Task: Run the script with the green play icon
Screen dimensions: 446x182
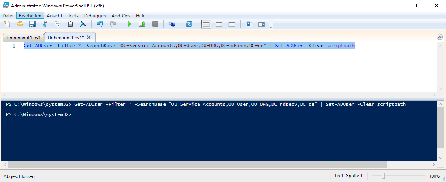Action: pos(129,24)
